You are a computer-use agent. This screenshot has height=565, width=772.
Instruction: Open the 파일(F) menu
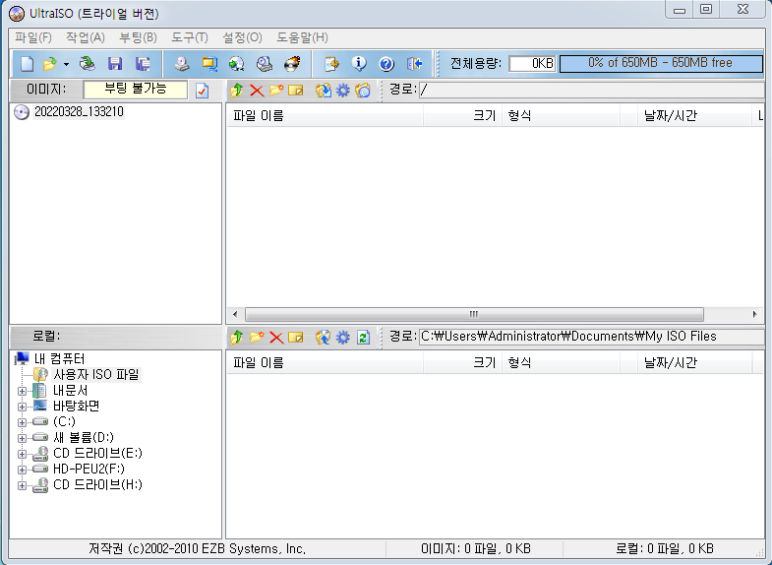[33, 37]
